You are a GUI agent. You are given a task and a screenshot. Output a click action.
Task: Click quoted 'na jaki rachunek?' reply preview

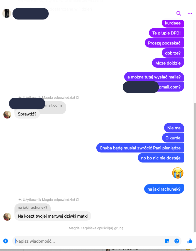coord(33,208)
